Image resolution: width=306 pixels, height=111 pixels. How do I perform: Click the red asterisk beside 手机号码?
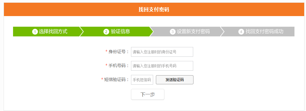tap(106, 65)
